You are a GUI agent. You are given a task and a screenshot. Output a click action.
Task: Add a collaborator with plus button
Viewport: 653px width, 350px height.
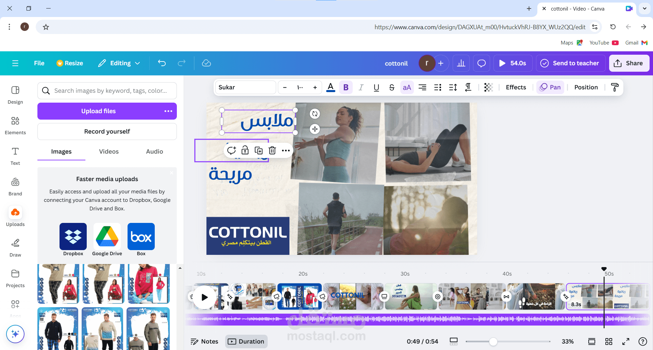[x=441, y=63]
